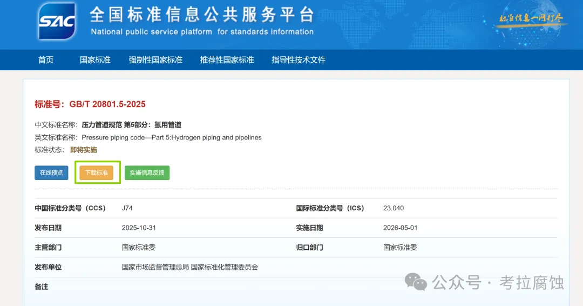Click the English name Pressure piping code
This screenshot has height=306, width=583.
click(171, 137)
